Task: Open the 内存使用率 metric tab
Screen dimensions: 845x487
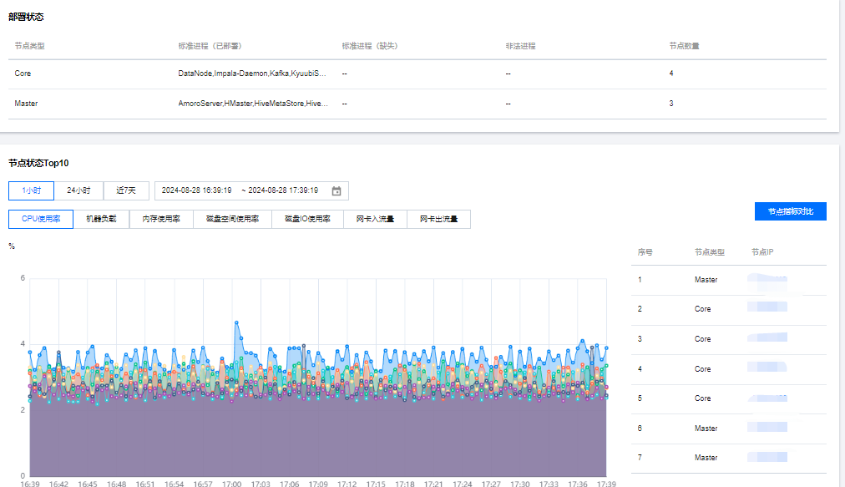Action: pyautogui.click(x=162, y=219)
